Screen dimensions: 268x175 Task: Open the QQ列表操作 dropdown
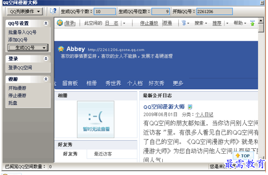25,12
